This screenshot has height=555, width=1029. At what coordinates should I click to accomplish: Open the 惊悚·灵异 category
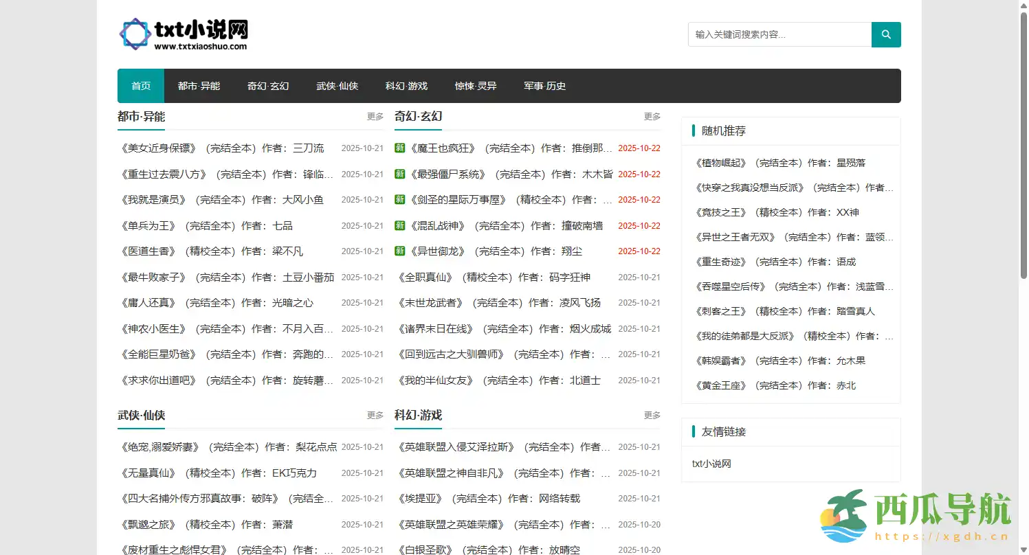tap(476, 86)
